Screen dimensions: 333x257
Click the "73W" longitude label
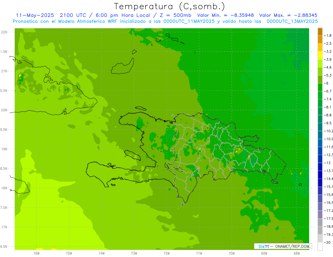[x=134, y=253]
